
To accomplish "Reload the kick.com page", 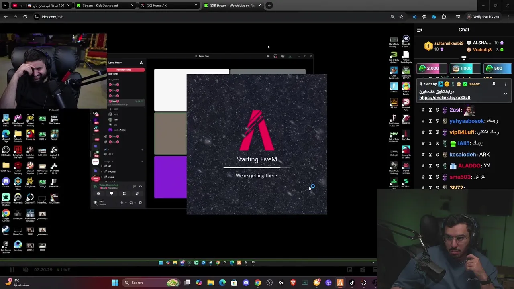I will click(25, 17).
